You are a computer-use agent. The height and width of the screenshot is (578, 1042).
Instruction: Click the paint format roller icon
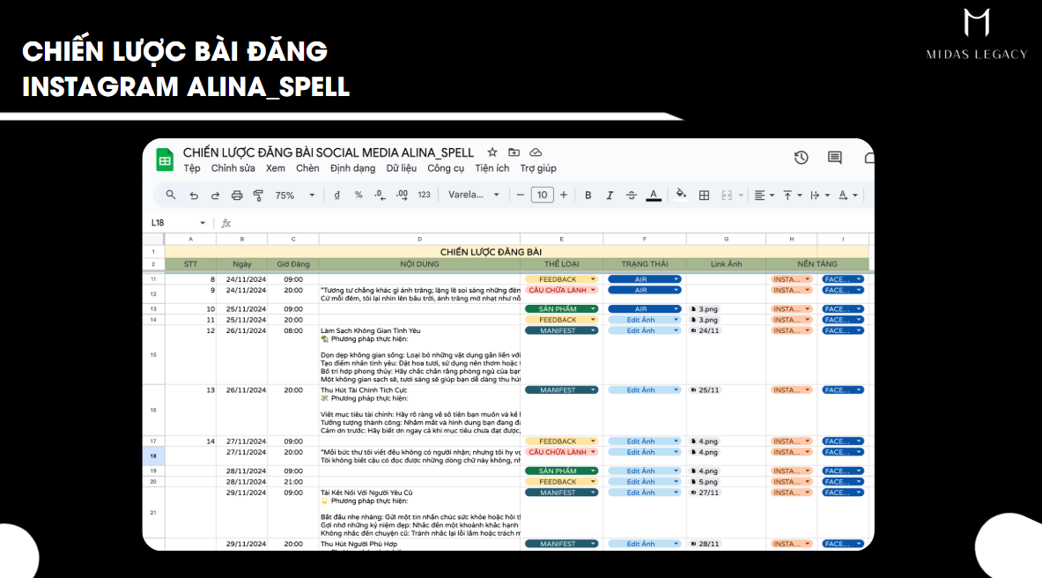258,195
